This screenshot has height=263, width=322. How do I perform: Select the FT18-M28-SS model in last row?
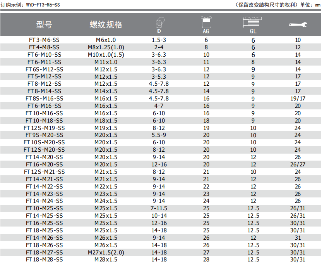coord(44,259)
